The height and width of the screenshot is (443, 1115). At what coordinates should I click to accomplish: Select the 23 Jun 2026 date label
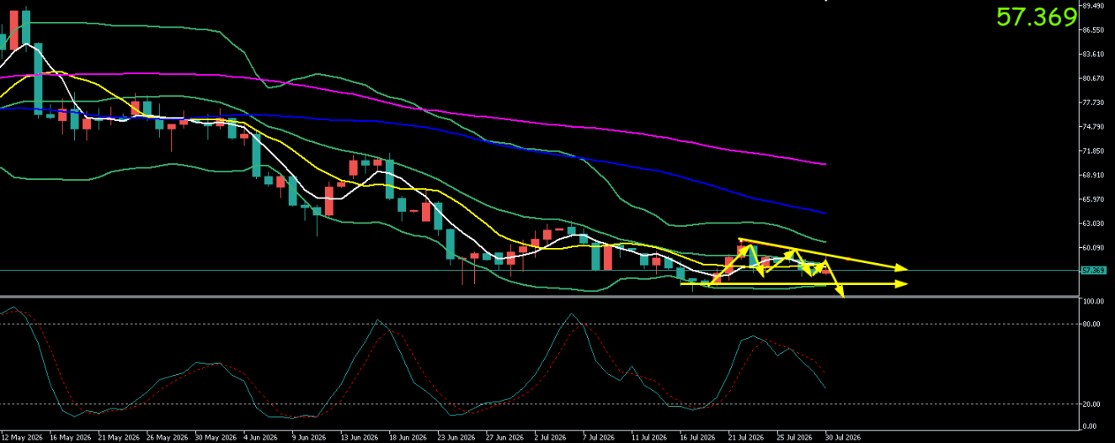458,438
